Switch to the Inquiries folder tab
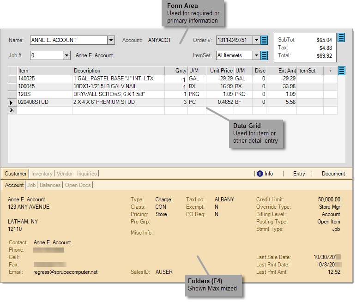The image size is (356, 302). [87, 174]
